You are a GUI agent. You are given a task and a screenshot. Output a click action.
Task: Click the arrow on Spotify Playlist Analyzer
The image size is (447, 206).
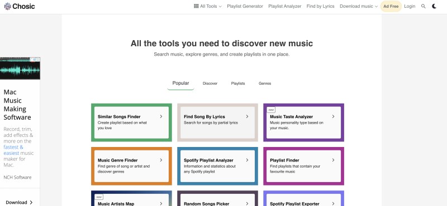[247, 160]
